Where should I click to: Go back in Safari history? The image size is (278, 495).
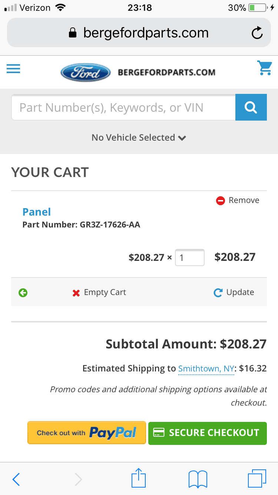tap(16, 479)
